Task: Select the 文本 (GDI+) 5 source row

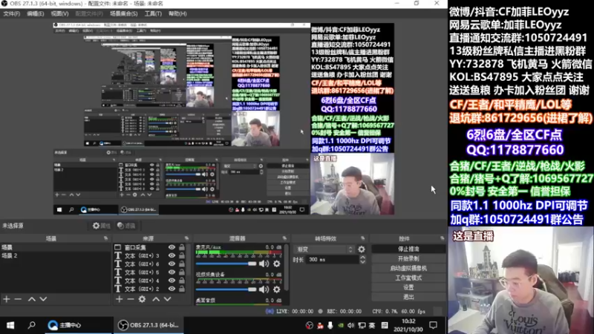Action: [150, 272]
